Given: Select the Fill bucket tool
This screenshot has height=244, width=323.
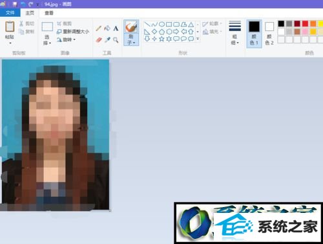Looking at the screenshot, I should [x=107, y=28].
